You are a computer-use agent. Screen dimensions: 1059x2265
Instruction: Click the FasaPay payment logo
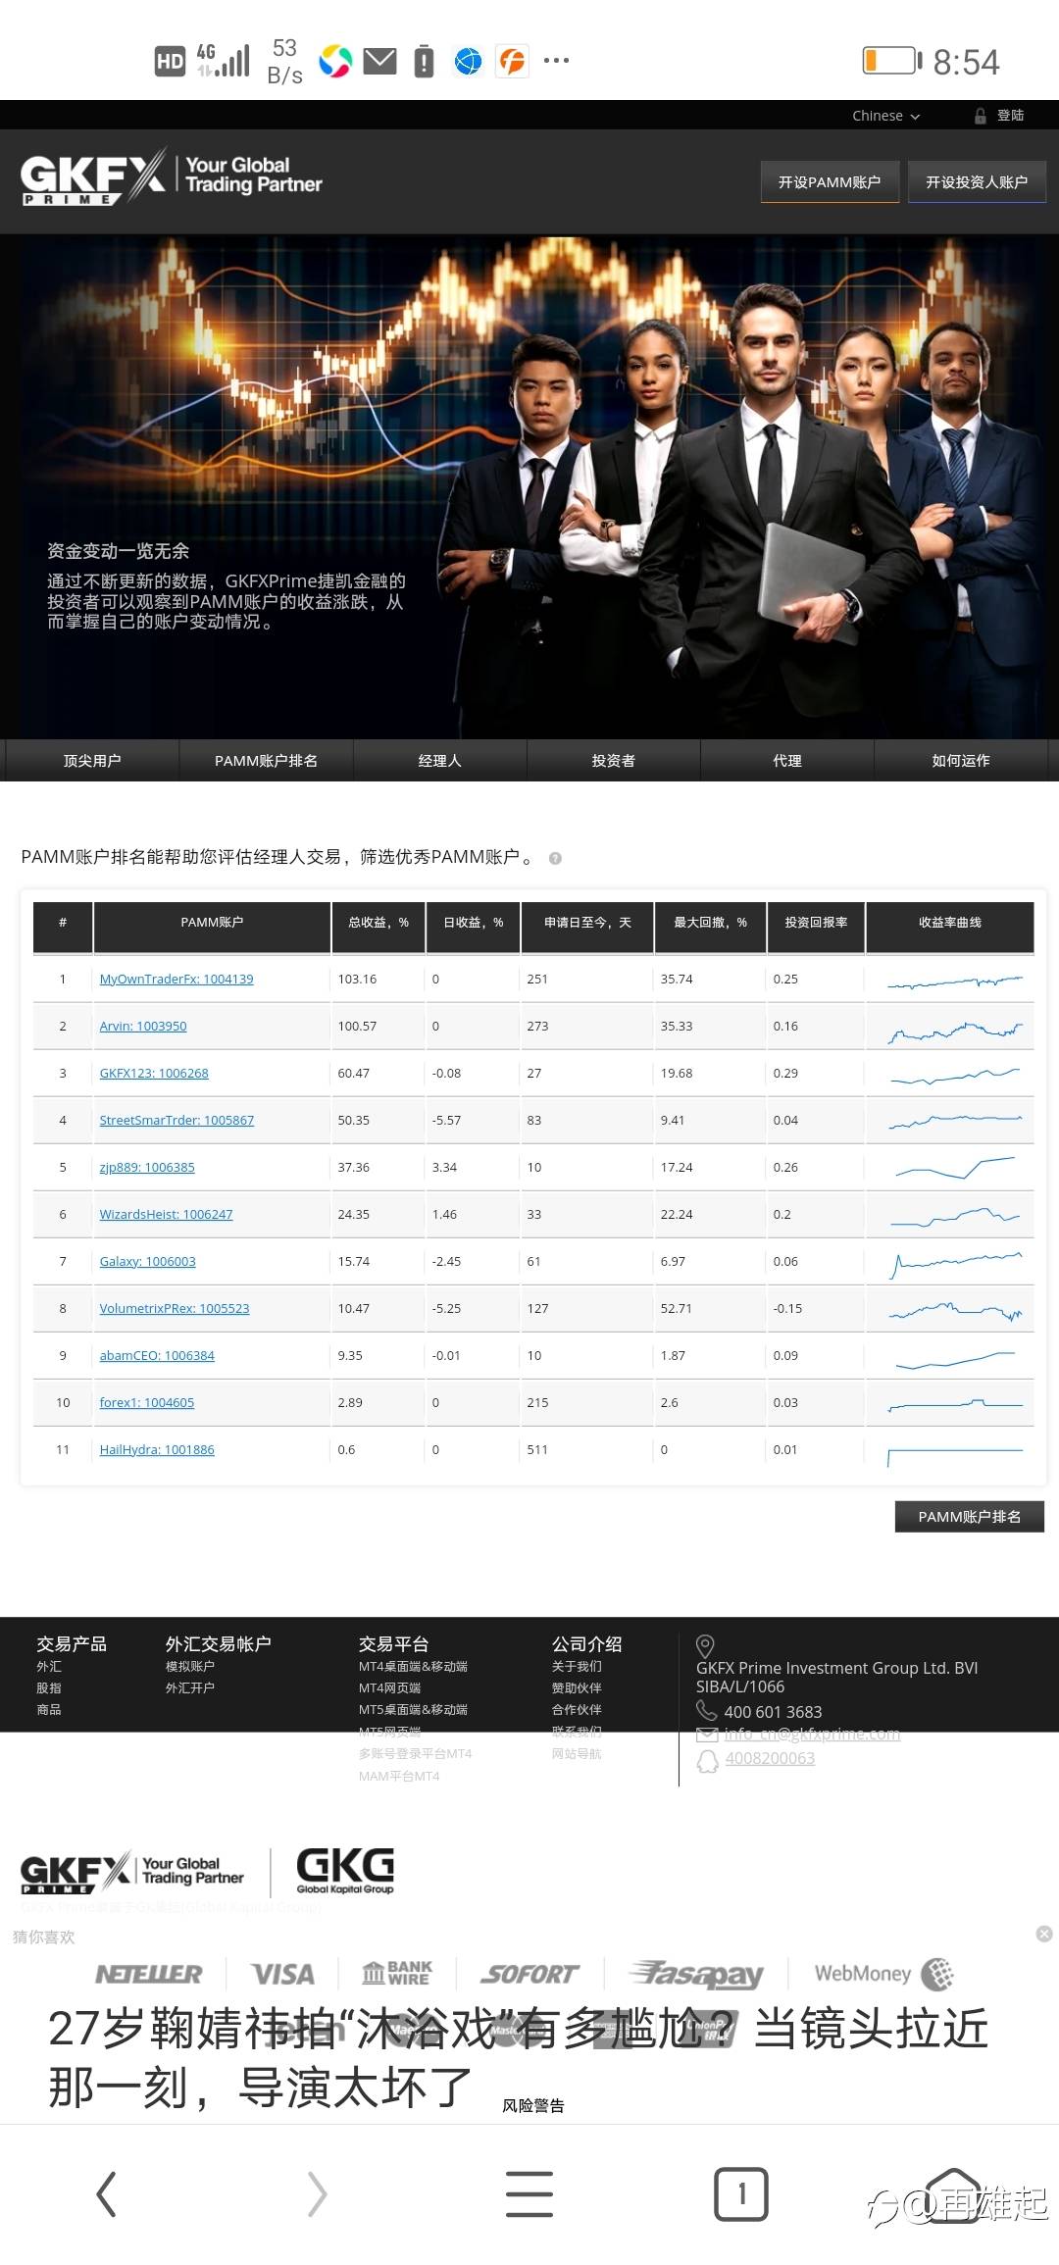[x=696, y=1974]
